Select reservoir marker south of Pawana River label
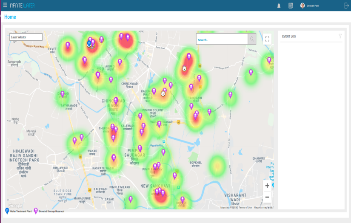Screen dimensions: 351x223 tap(163, 152)
